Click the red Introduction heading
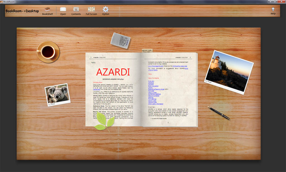The width and height of the screenshot is (286, 172). (x=98, y=83)
